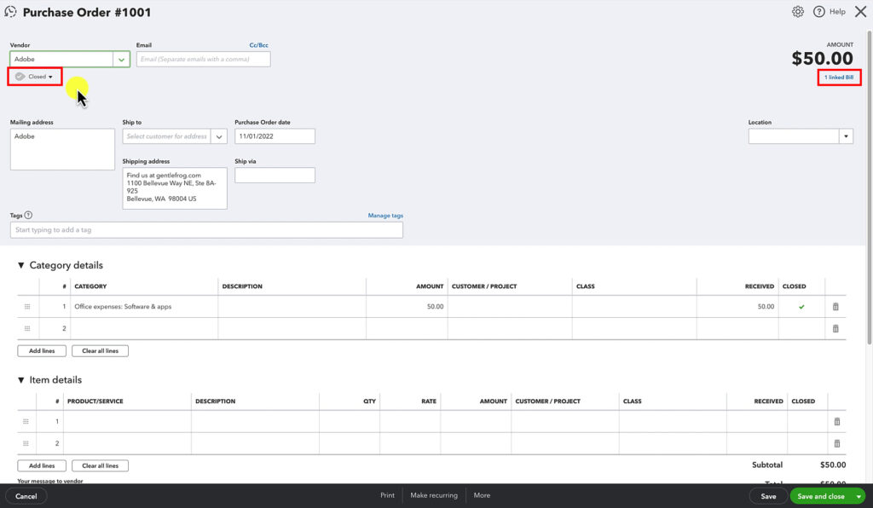Open the More menu
The height and width of the screenshot is (508, 873).
(x=483, y=494)
